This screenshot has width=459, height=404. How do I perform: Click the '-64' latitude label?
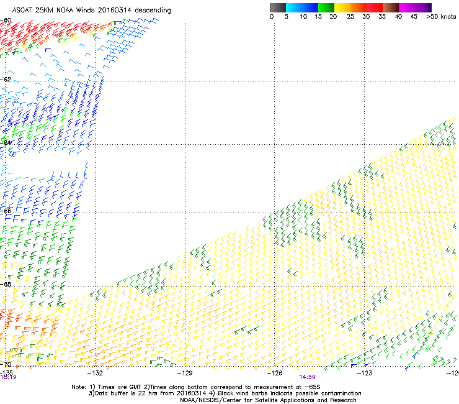(6, 143)
